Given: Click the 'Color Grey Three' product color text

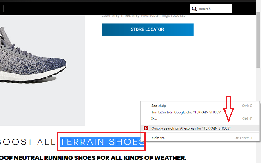Looking at the screenshot, I should (x=144, y=16).
